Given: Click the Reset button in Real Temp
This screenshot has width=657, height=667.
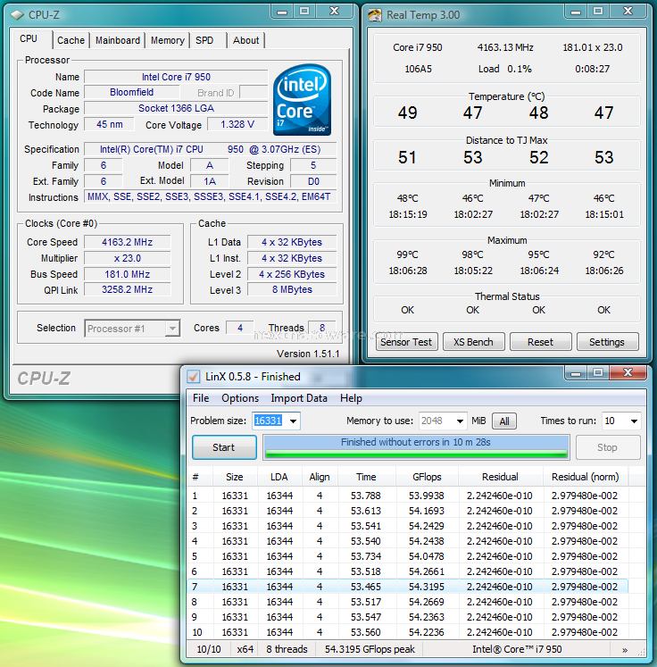Looking at the screenshot, I should 540,342.
